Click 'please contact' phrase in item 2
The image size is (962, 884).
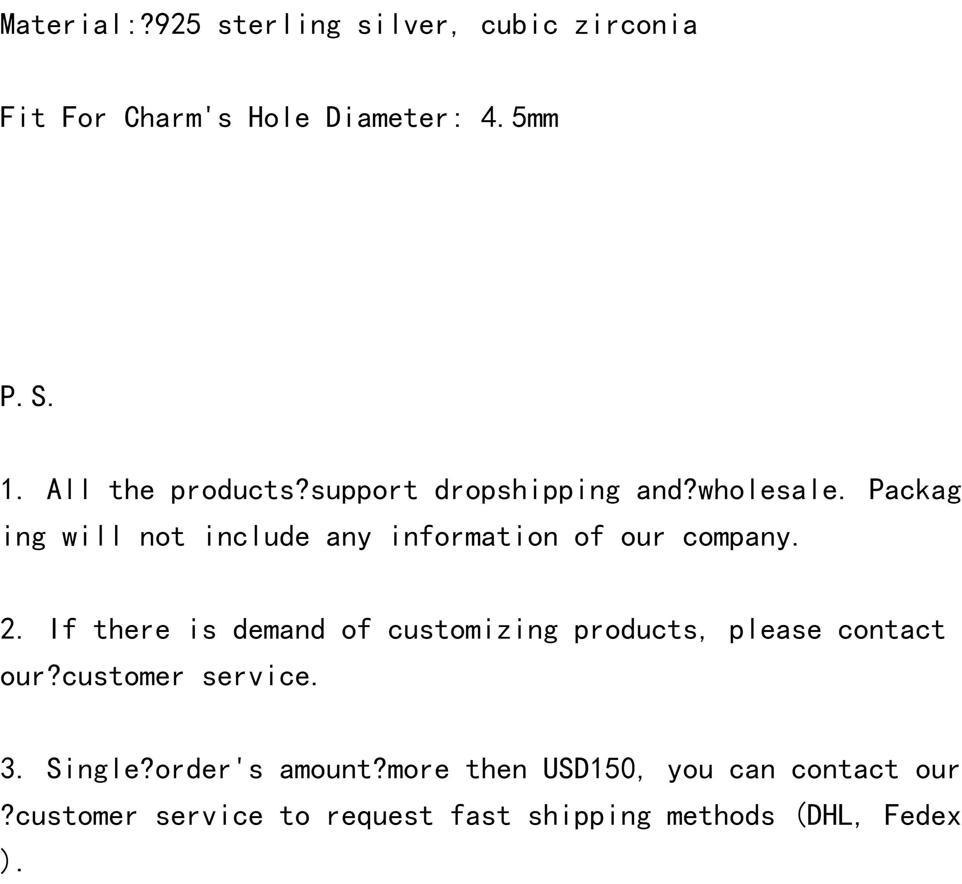(x=837, y=630)
